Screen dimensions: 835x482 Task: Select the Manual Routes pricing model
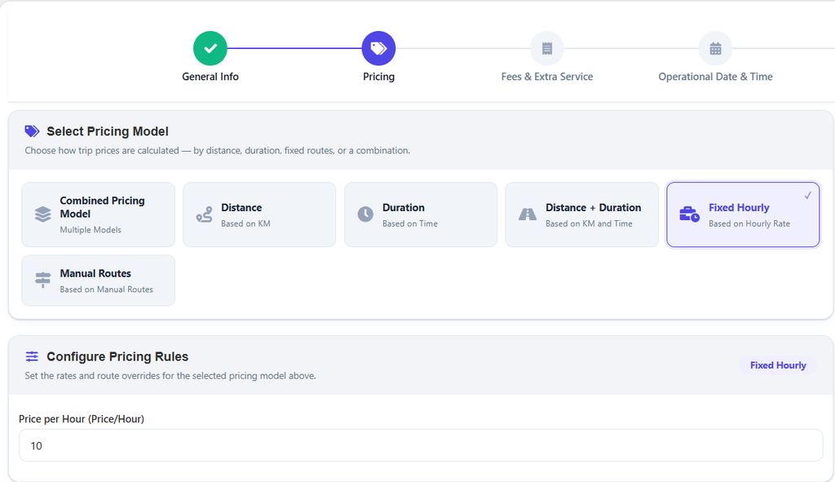99,281
